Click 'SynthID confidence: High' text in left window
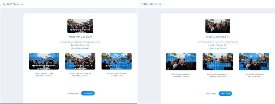Image resolution: width=275 pixels, height=104 pixels. coord(80,45)
